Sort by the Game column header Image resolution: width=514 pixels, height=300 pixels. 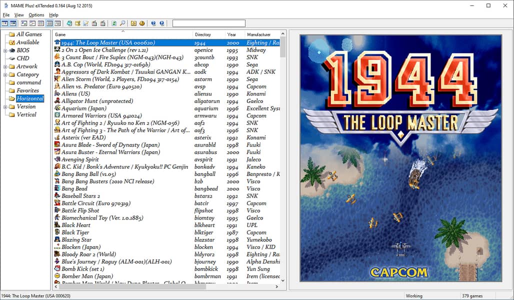click(x=123, y=34)
